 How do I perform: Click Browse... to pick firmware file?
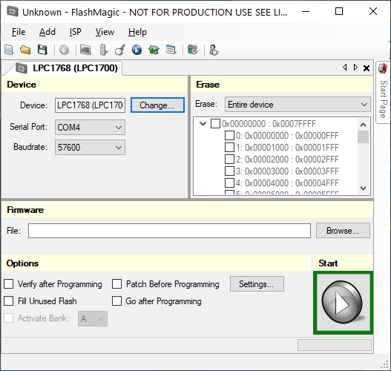point(343,231)
